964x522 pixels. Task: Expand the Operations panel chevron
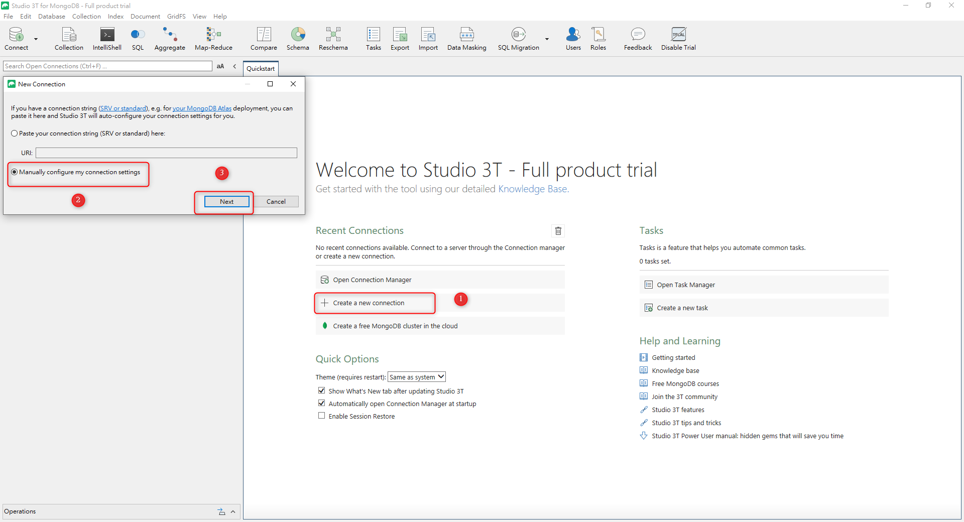pos(233,511)
